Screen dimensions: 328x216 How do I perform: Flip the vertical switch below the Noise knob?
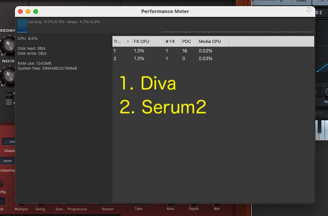point(9,99)
